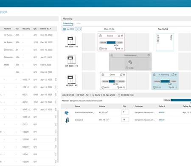
Task: Click lock icon on the Failed job card
Action: click(x=101, y=36)
